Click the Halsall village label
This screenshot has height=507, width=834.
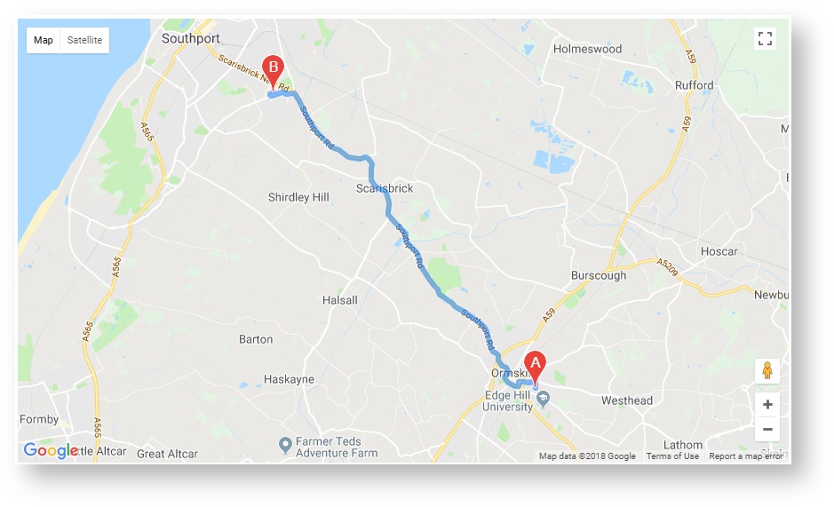click(340, 300)
